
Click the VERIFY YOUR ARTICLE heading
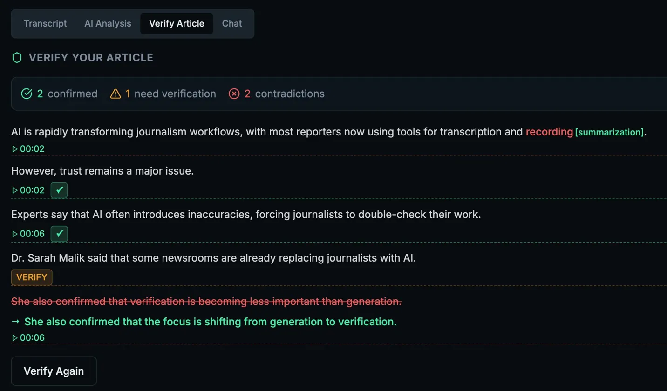pyautogui.click(x=91, y=58)
